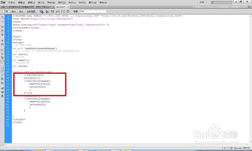This screenshot has width=252, height=151.
Task: Click the Wrap Tag pencil icon
Action: pos(2,75)
